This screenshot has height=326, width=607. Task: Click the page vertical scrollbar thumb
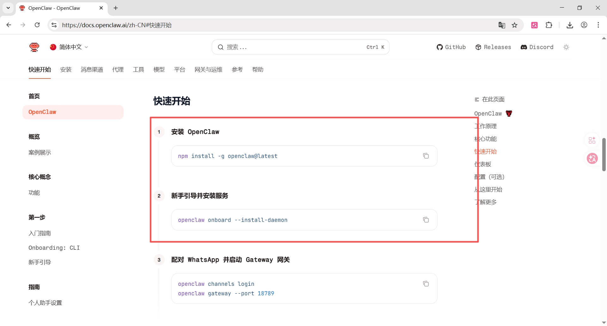[604, 154]
